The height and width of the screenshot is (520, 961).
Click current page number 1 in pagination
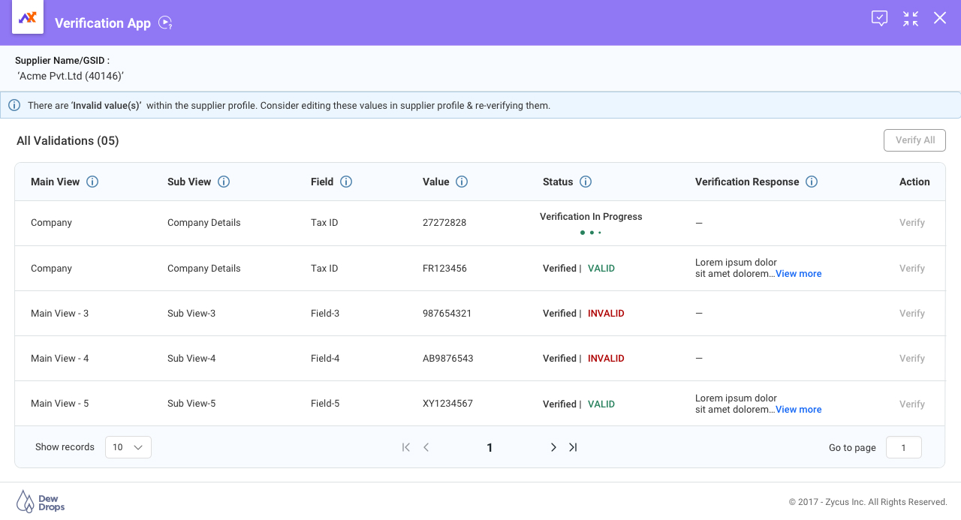[x=490, y=448]
